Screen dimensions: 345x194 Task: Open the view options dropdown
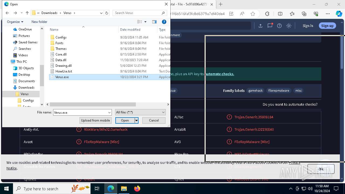coord(145,22)
